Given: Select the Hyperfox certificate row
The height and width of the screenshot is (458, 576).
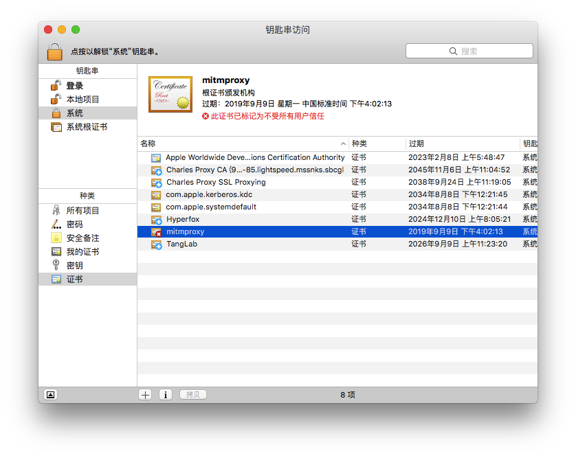Looking at the screenshot, I should pos(337,220).
